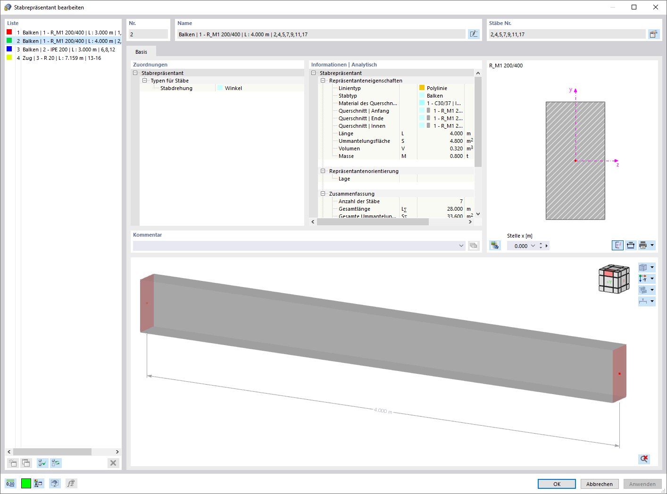The width and height of the screenshot is (667, 494).
Task: Click the Länge value 4.000
Action: pos(456,133)
